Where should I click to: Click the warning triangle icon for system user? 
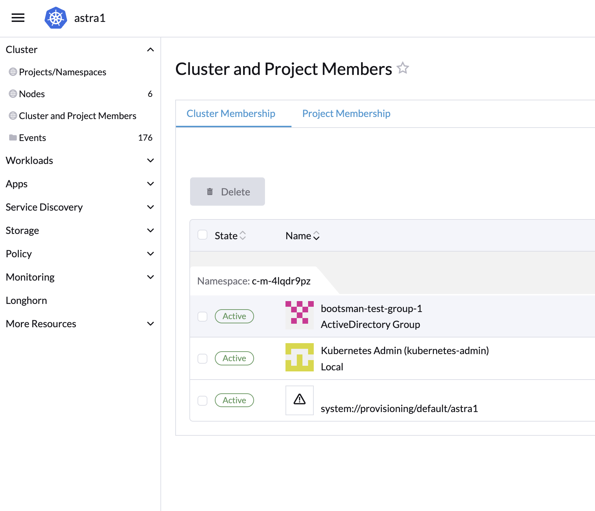coord(299,400)
